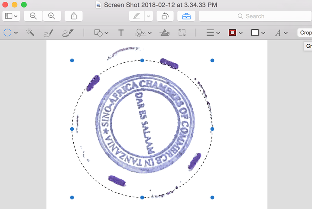Click the Highlight pen button

pyautogui.click(x=136, y=16)
